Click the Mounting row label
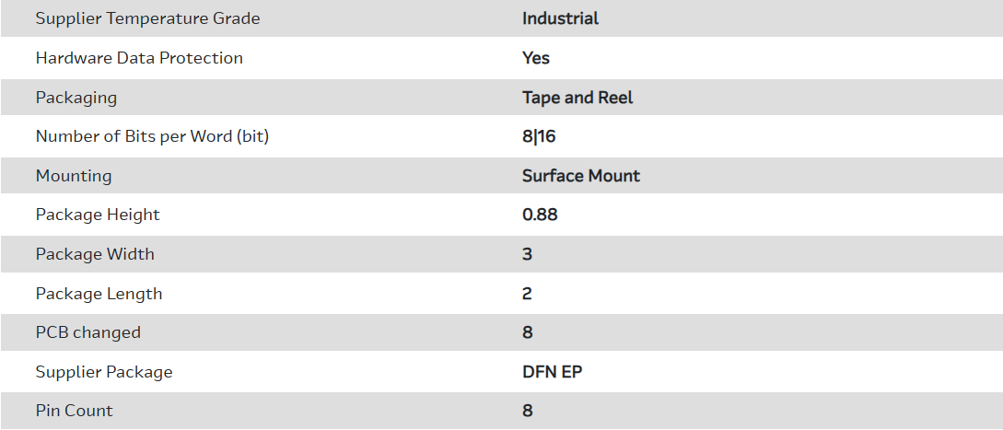 coord(74,176)
